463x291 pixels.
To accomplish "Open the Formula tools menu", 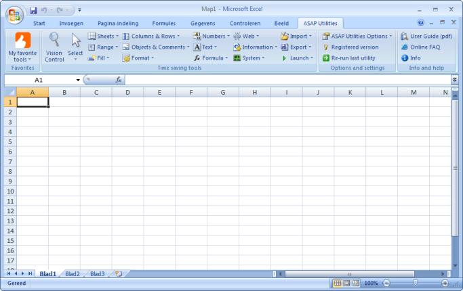I will (x=211, y=58).
